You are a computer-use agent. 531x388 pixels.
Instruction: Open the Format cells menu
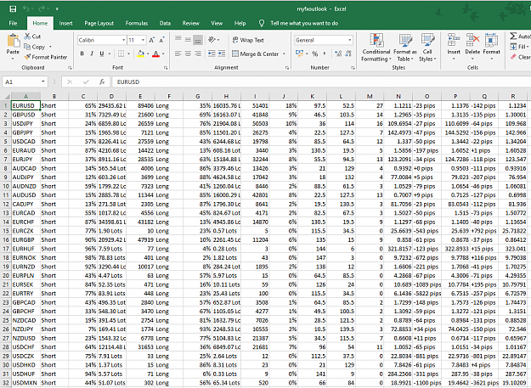click(x=491, y=47)
